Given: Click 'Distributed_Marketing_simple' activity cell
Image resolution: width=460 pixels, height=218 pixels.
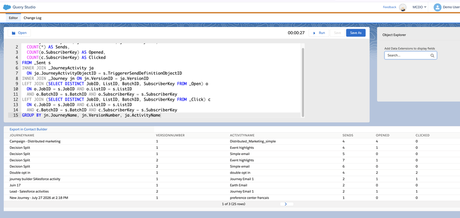Looking at the screenshot, I should click(253, 141).
